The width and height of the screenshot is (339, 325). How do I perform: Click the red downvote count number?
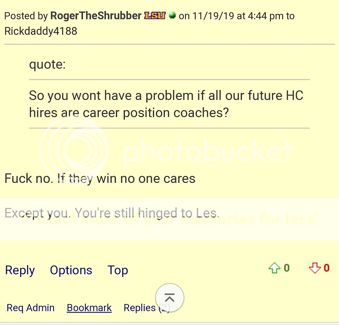coord(326,268)
